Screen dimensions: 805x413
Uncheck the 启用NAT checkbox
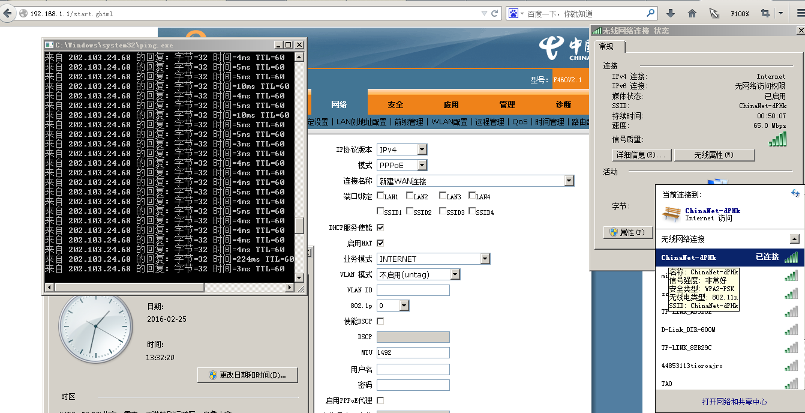pos(380,243)
